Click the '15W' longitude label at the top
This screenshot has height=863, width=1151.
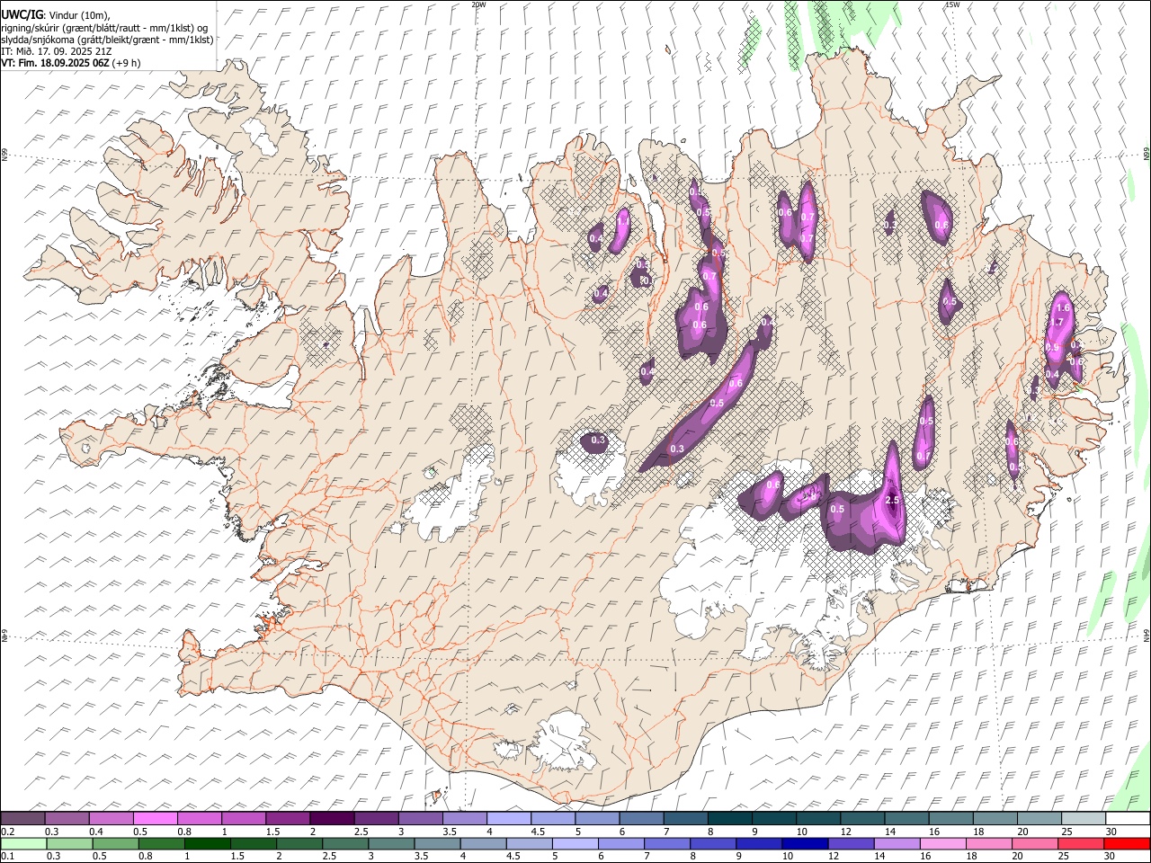point(952,4)
